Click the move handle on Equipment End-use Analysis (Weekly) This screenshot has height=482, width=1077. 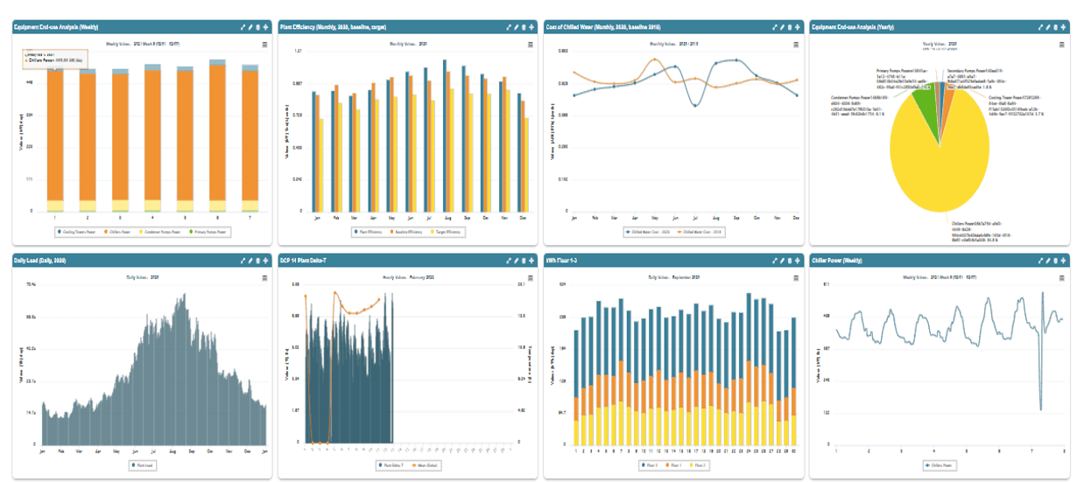265,26
